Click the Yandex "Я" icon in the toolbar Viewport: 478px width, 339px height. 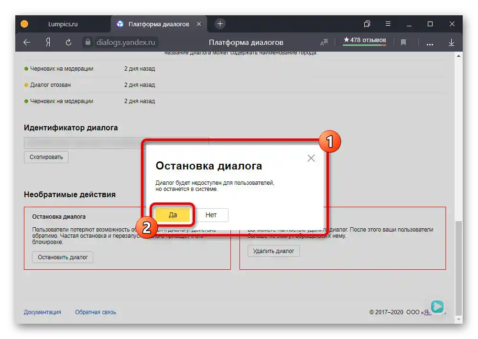47,42
